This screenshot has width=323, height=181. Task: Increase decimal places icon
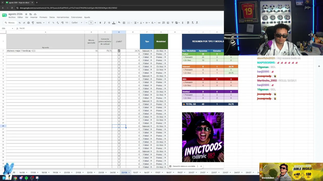tap(62, 23)
